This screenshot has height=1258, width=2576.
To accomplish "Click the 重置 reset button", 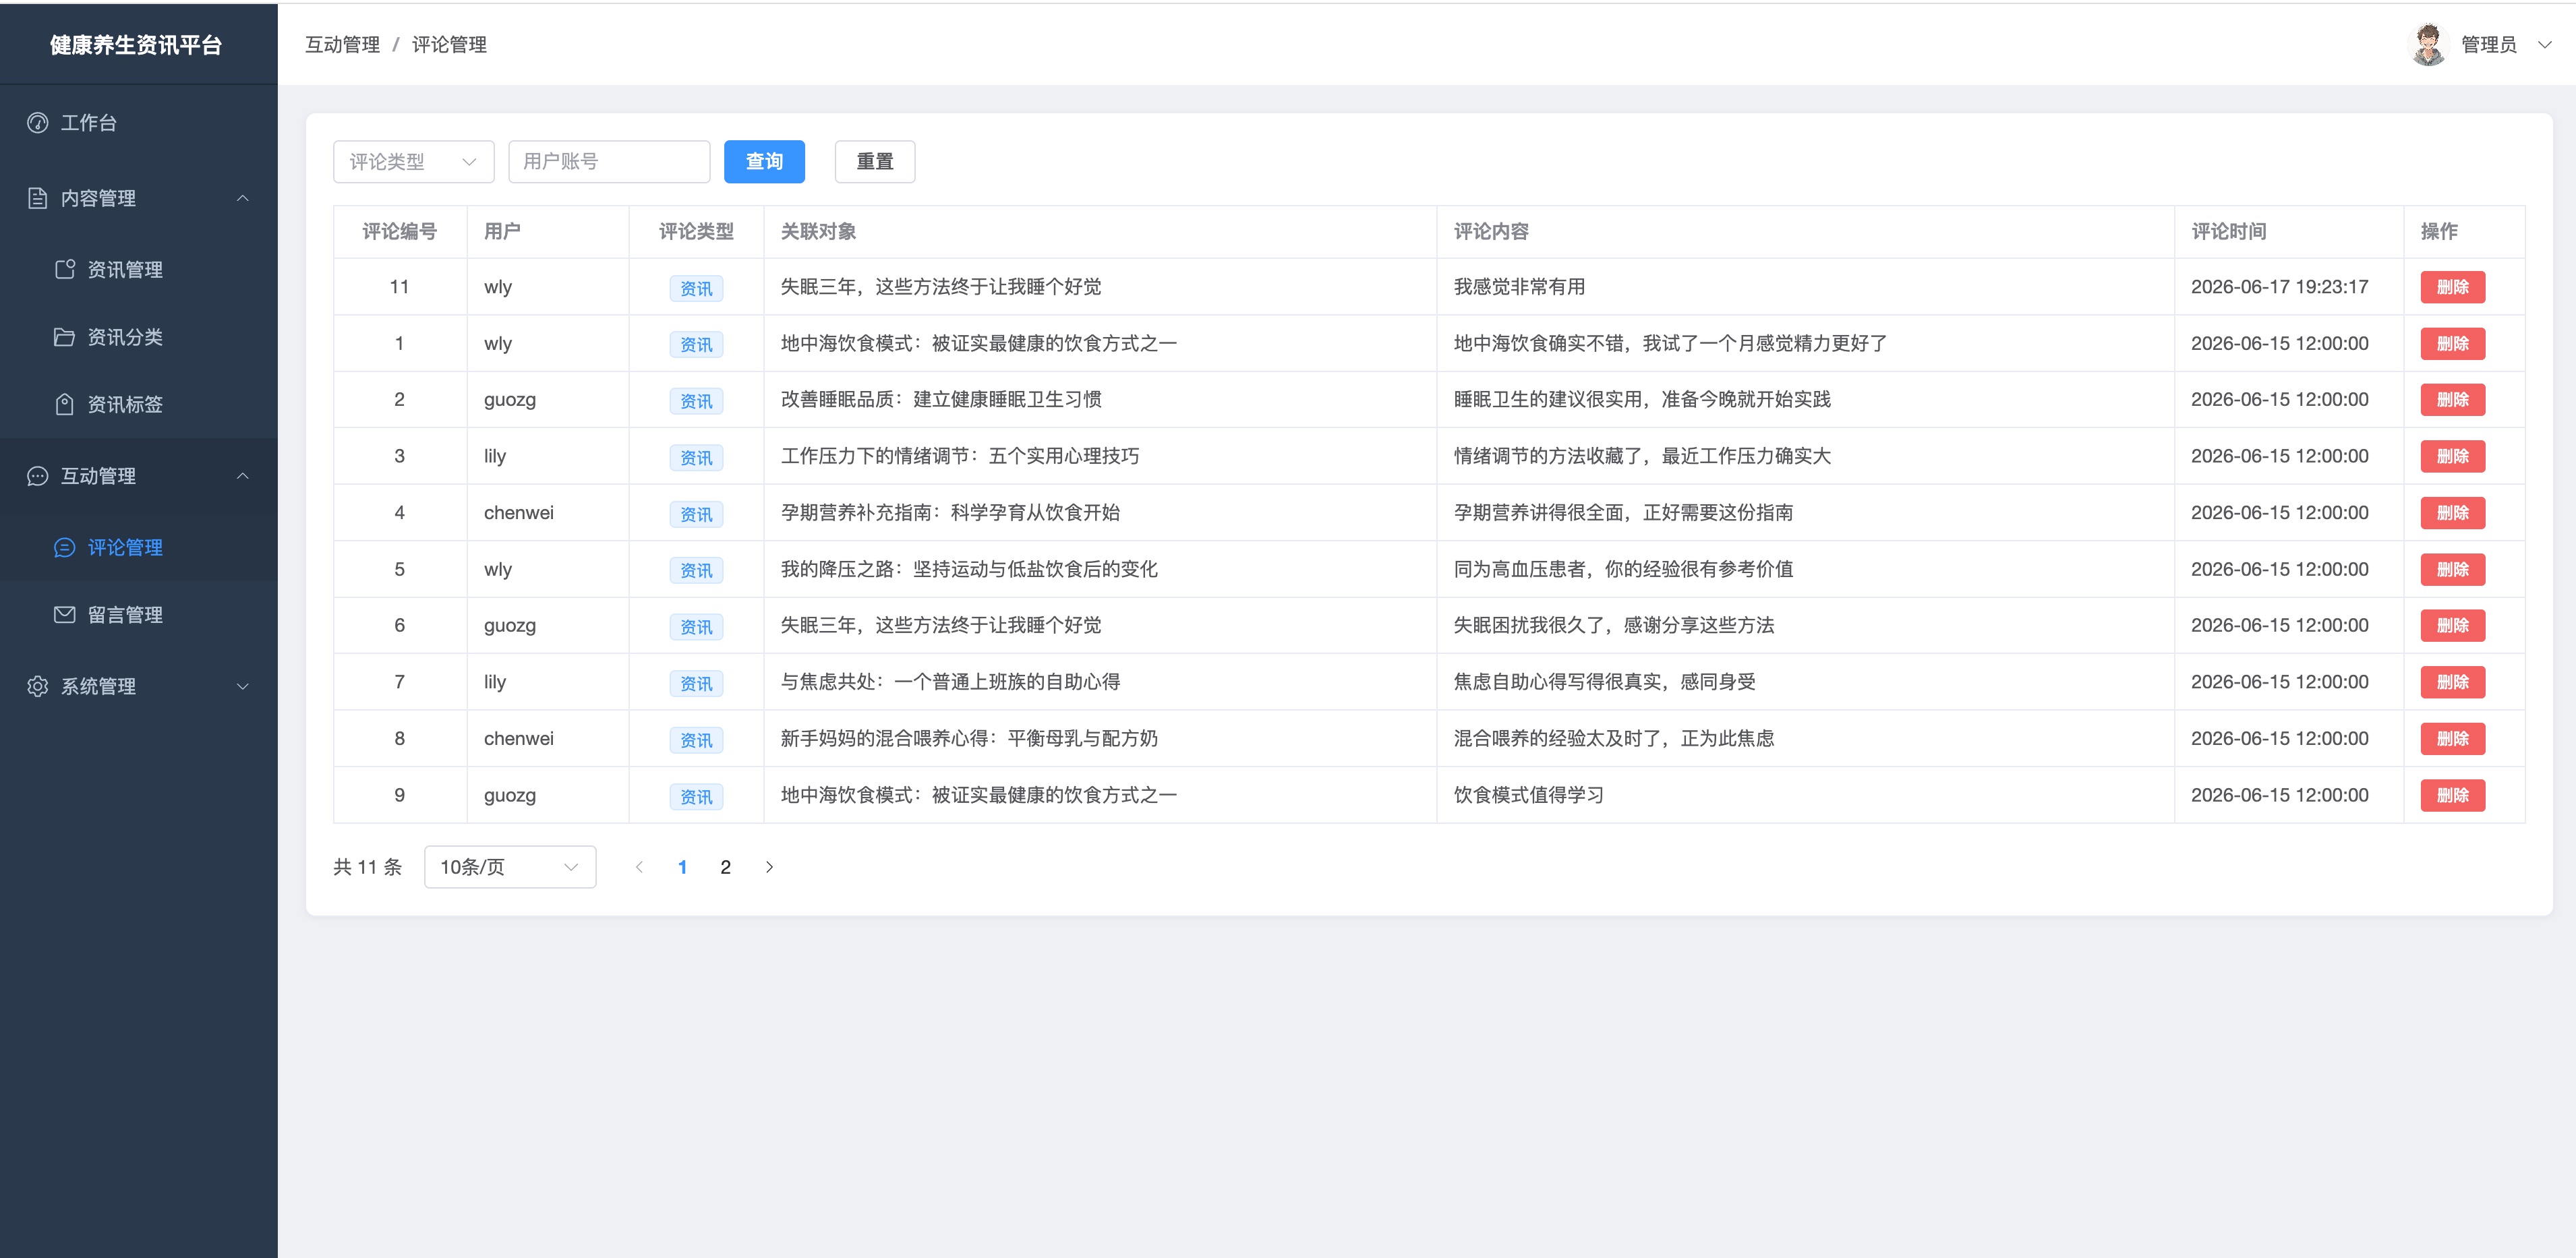I will tap(874, 162).
